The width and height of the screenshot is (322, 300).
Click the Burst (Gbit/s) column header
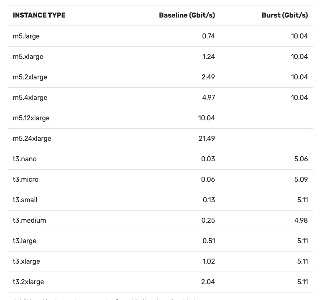coord(285,15)
